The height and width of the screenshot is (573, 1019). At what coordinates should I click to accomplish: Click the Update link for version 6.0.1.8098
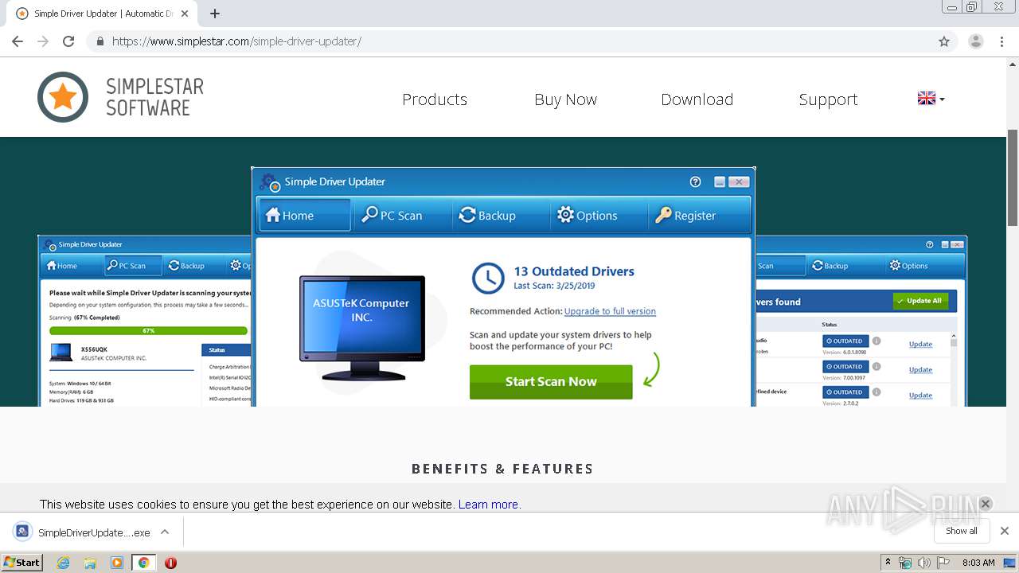tap(920, 345)
